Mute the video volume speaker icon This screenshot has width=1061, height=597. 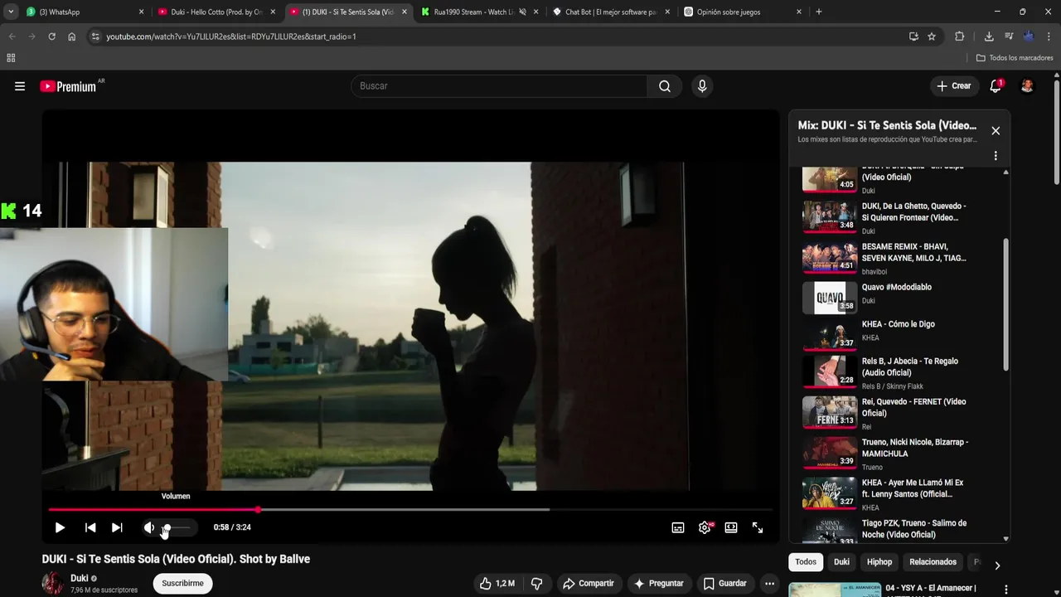pos(149,527)
